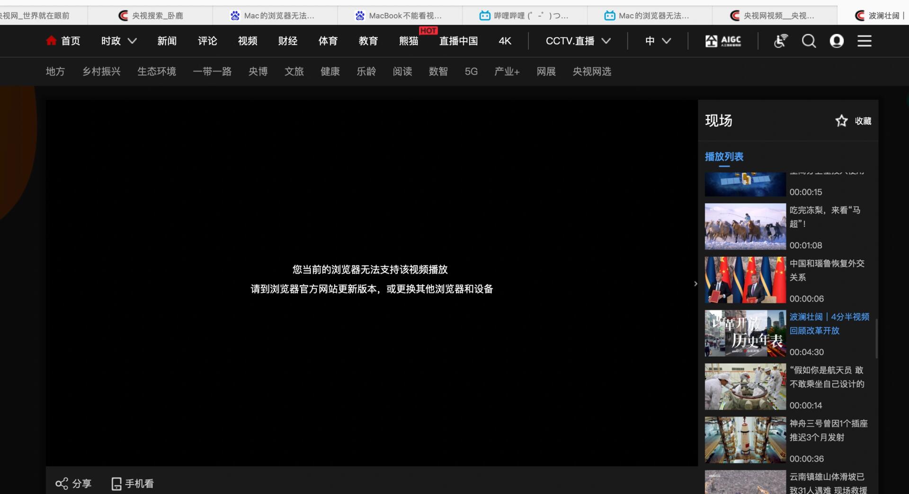Click the share icon below video

pyautogui.click(x=62, y=484)
